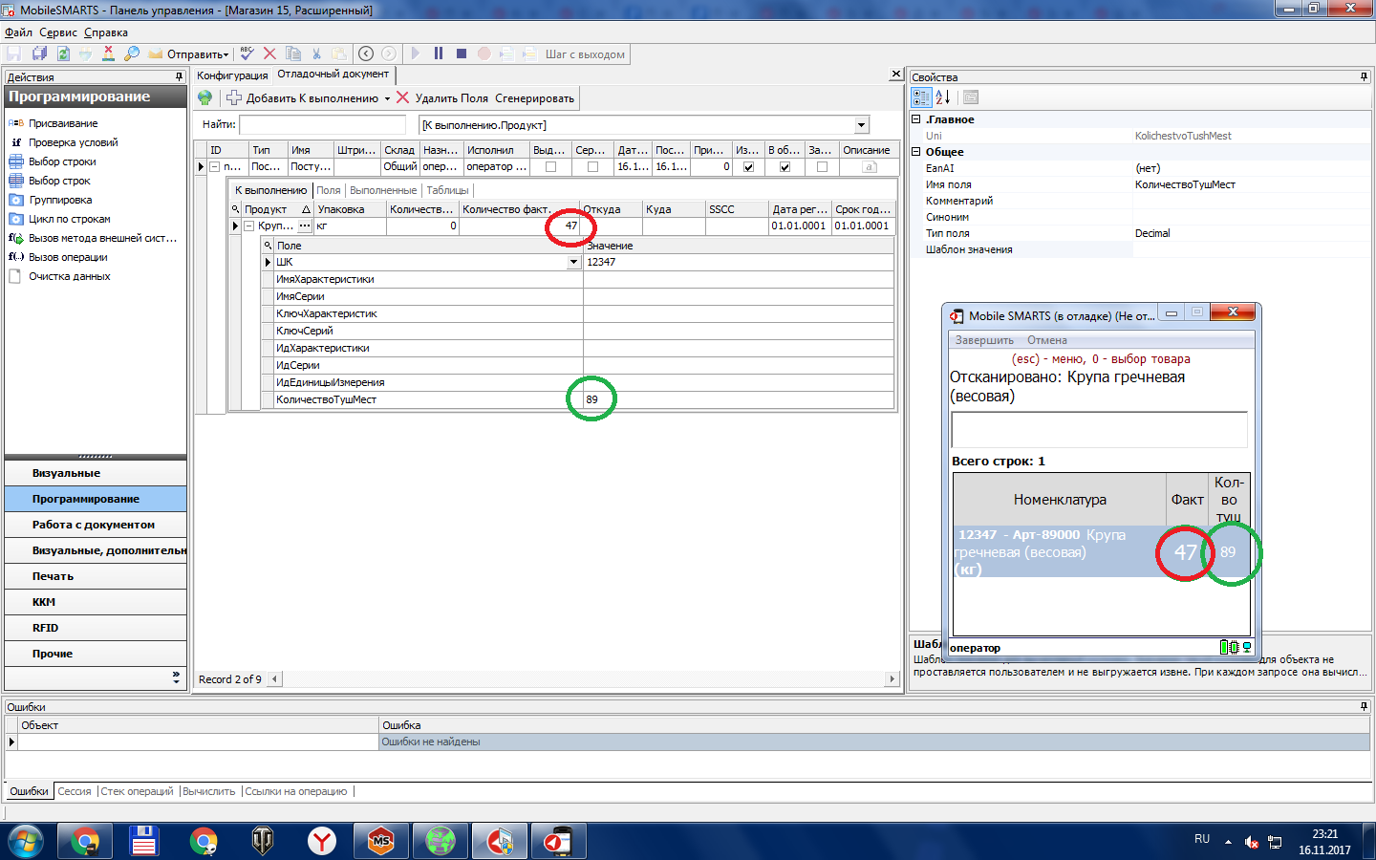Click the plug connect toolbar icon

[85, 54]
